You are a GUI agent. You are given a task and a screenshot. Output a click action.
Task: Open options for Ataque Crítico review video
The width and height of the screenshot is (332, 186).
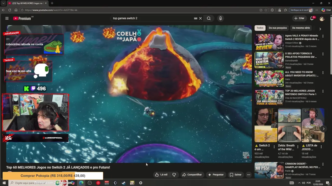point(323,36)
